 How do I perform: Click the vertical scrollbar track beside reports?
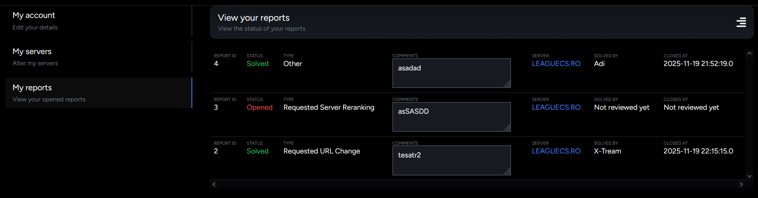coord(749,115)
